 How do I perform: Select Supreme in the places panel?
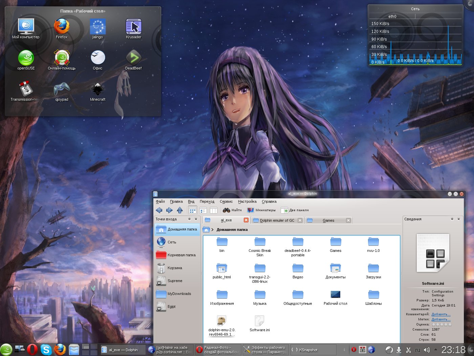pos(177,281)
